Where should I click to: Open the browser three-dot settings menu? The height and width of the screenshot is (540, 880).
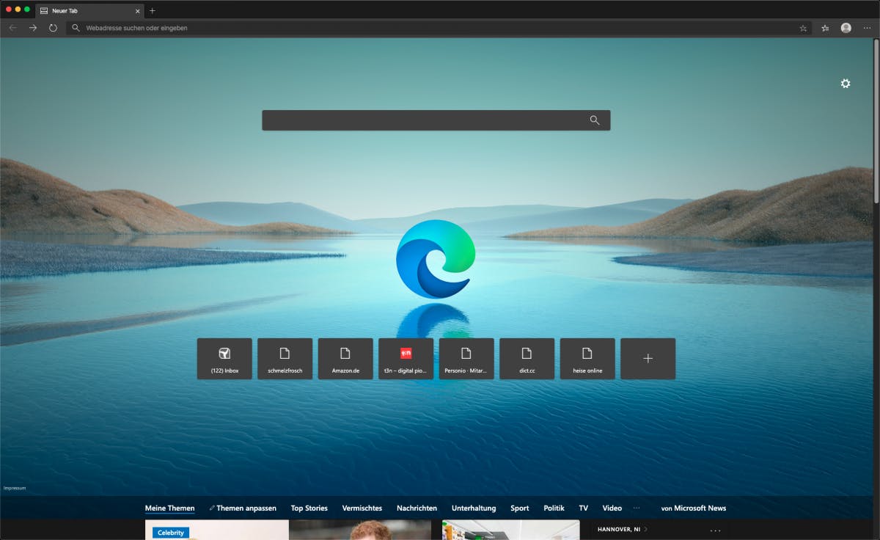(x=867, y=28)
